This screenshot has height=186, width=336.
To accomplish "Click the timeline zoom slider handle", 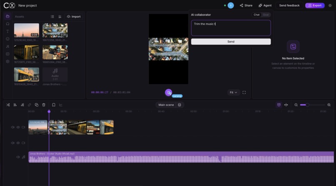I will point(307,105).
